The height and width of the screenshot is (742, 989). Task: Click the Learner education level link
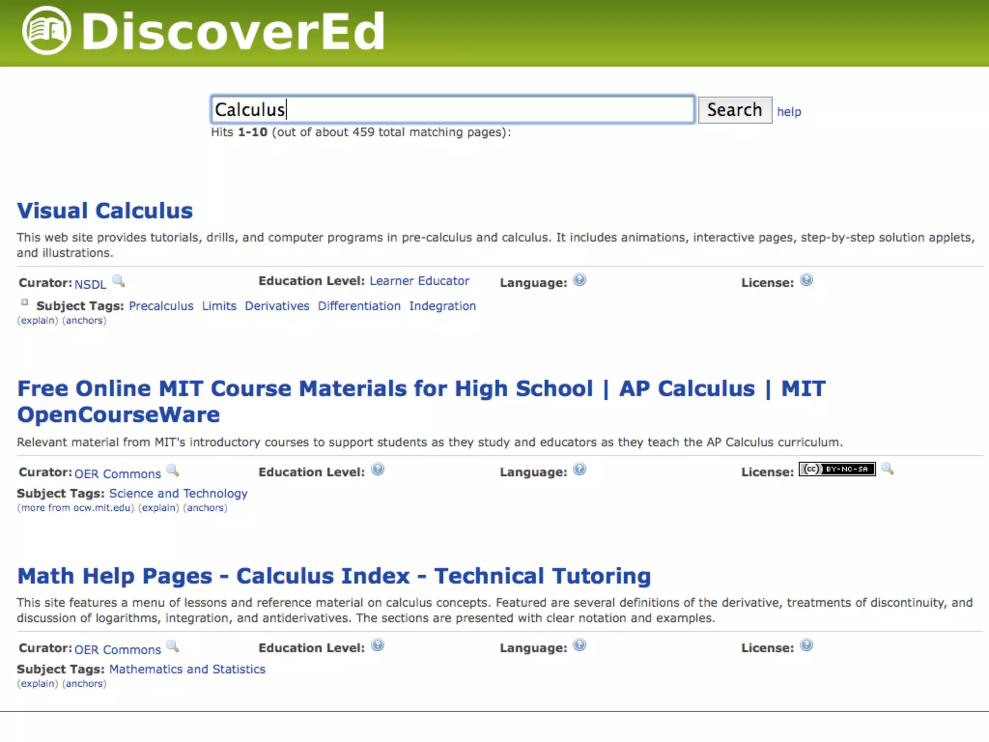(391, 281)
